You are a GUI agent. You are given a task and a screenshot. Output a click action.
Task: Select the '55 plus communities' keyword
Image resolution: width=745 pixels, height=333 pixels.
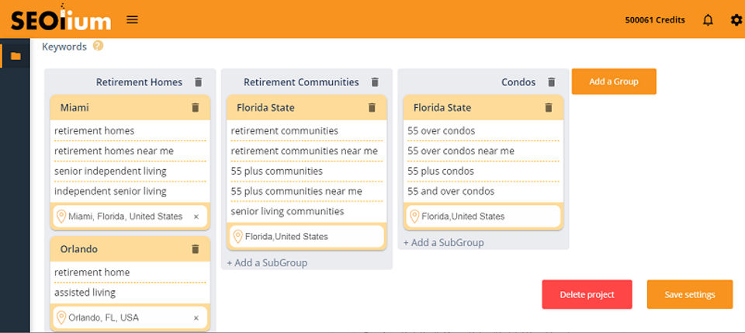click(277, 171)
